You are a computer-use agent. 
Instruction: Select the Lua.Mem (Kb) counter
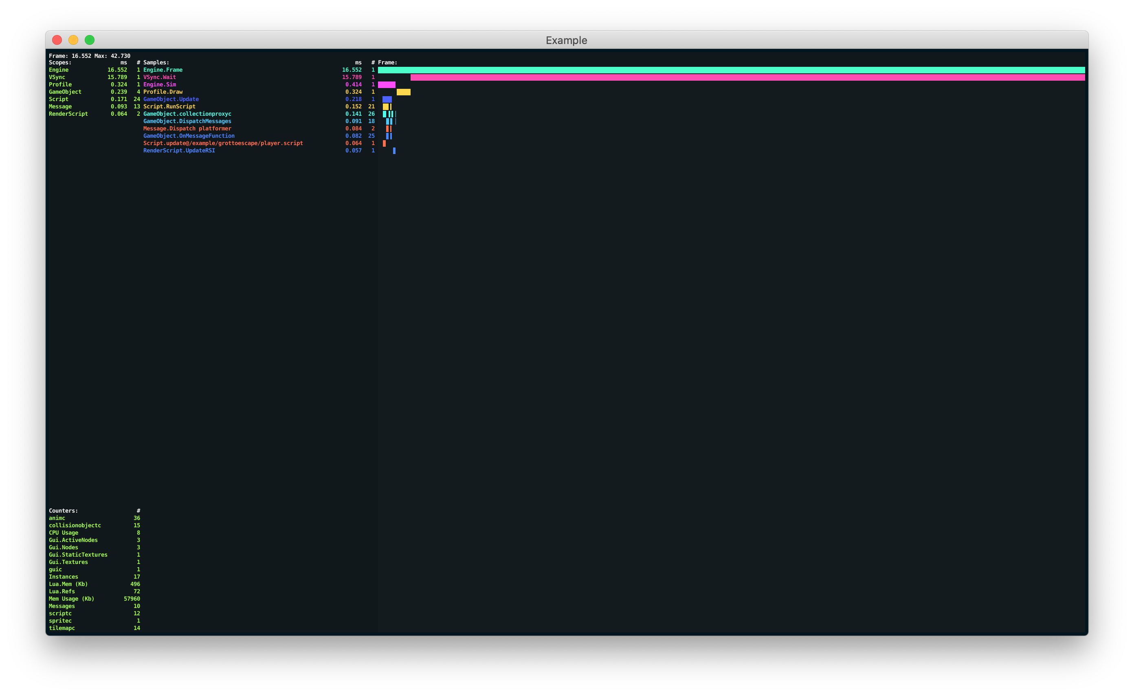click(68, 584)
